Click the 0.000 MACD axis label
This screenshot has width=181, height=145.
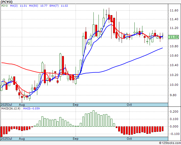click(174, 126)
